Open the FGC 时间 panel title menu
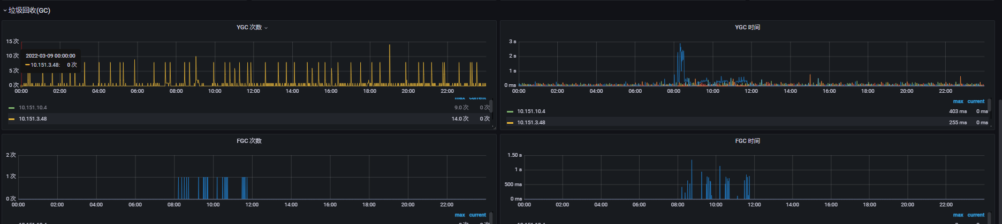1002x224 pixels. 747,141
